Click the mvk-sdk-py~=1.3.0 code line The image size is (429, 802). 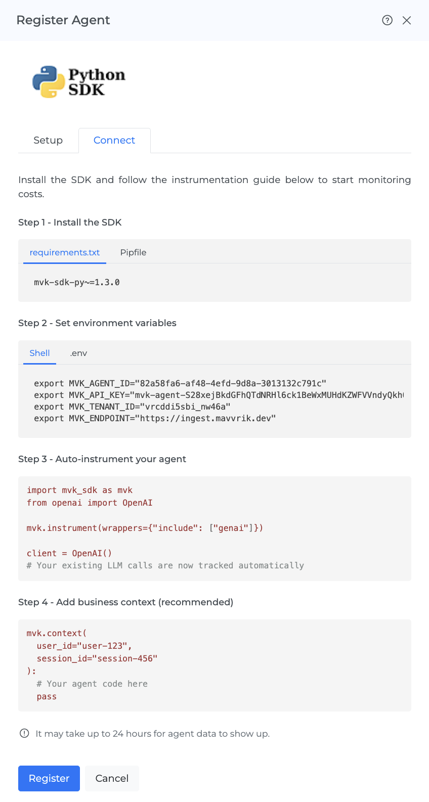click(x=77, y=282)
